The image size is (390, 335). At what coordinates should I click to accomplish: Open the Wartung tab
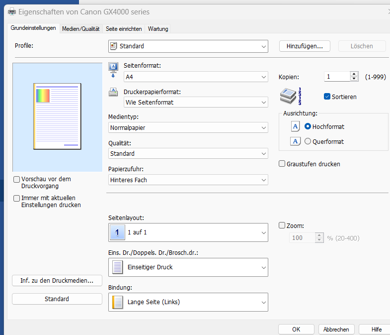click(158, 29)
